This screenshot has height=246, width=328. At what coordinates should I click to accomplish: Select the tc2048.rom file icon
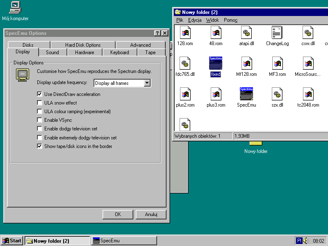tap(308, 94)
